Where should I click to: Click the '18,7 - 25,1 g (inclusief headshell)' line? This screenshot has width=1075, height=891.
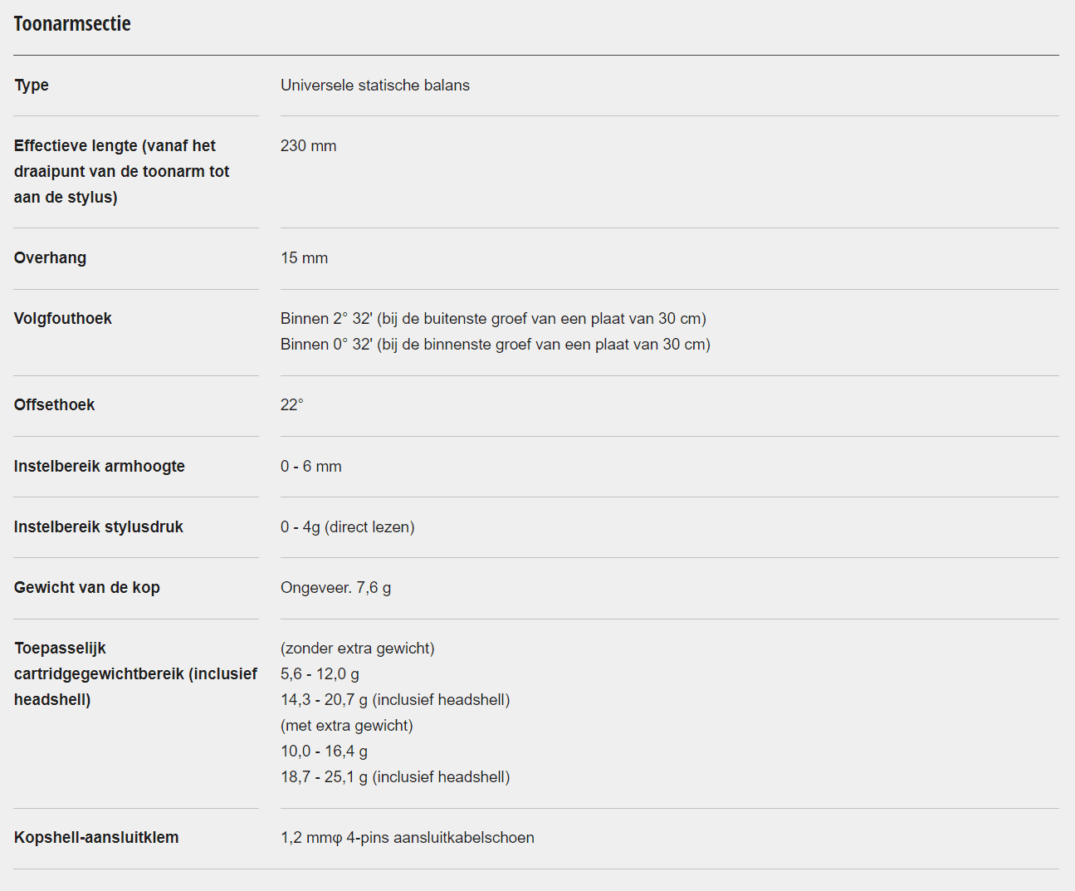coord(396,776)
